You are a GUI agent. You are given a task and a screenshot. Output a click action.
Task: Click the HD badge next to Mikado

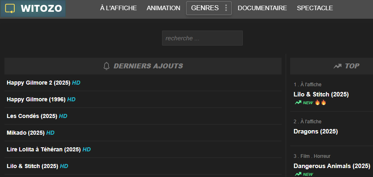[51, 133]
